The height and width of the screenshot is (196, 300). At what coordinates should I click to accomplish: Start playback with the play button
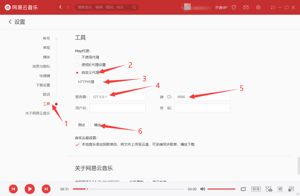pyautogui.click(x=30, y=189)
